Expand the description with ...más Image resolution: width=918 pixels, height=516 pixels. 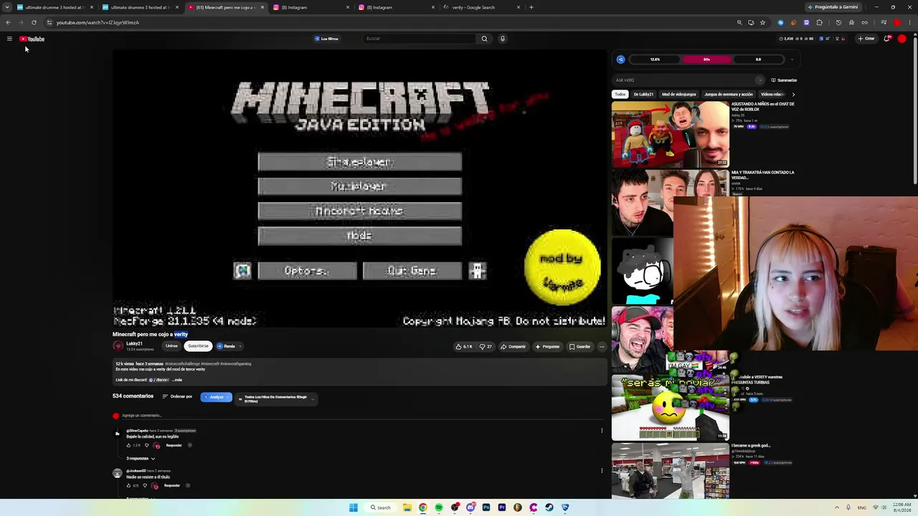click(x=177, y=380)
